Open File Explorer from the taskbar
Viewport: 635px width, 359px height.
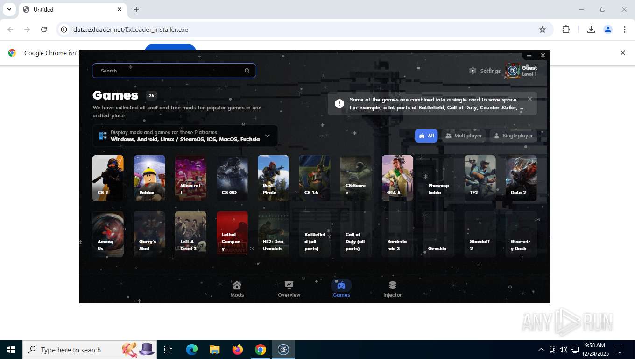pyautogui.click(x=214, y=350)
